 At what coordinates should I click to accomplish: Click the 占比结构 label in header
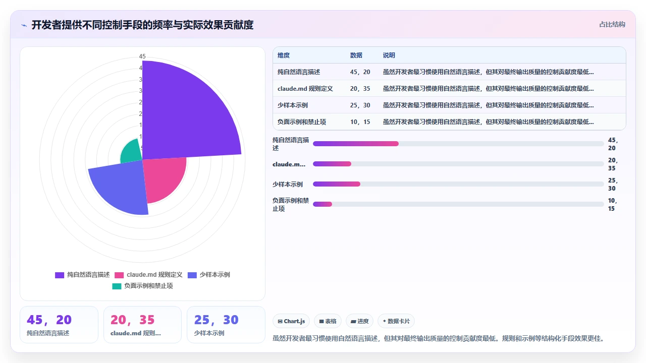coord(612,24)
